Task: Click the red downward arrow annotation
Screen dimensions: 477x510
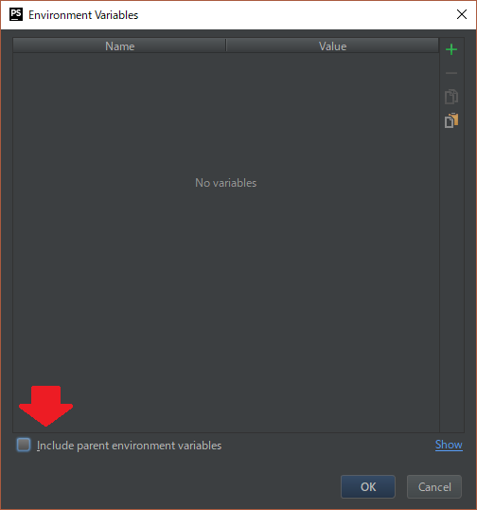Action: [45, 406]
